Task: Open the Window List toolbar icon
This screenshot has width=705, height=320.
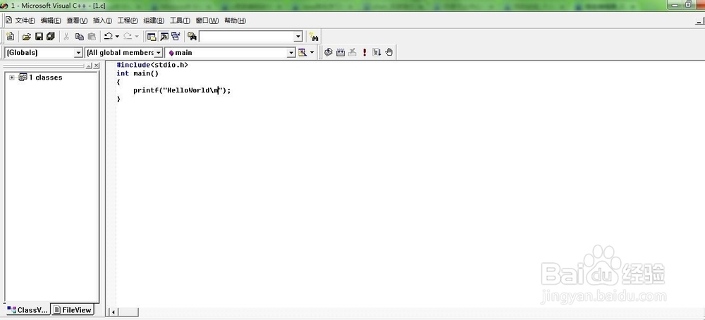Action: click(x=176, y=37)
